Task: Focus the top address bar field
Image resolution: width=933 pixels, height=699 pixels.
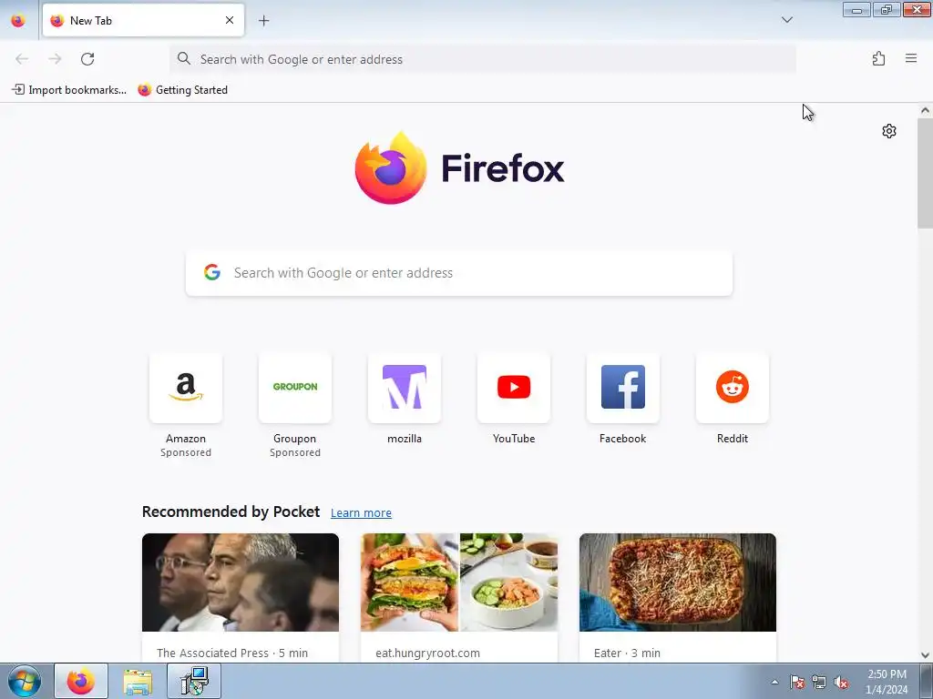Action: point(483,59)
